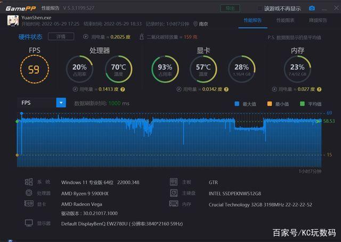Click the green average marker on chart
The width and height of the screenshot is (341, 242).
point(17,122)
